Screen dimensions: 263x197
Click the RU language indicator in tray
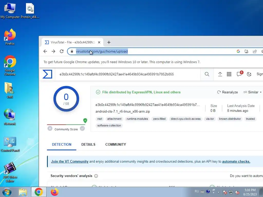tap(197, 191)
